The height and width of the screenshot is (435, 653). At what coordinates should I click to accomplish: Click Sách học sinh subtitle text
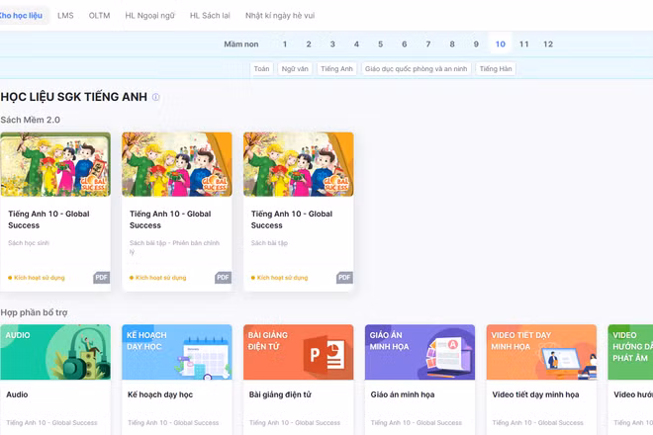point(29,243)
